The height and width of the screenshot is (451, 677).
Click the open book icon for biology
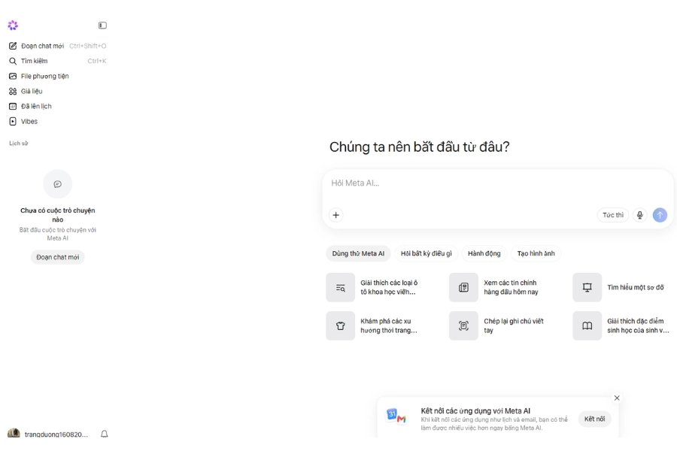click(x=587, y=325)
